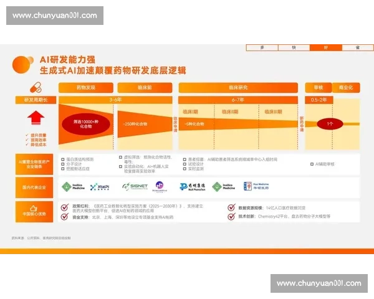Click the 资金支持 heading text
Image resolution: width=374 pixels, height=299 pixels.
point(80,217)
